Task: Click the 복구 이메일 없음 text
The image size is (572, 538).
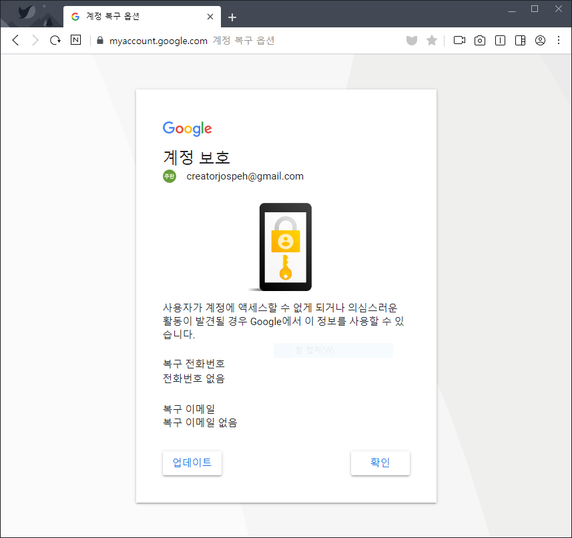Action: [200, 423]
